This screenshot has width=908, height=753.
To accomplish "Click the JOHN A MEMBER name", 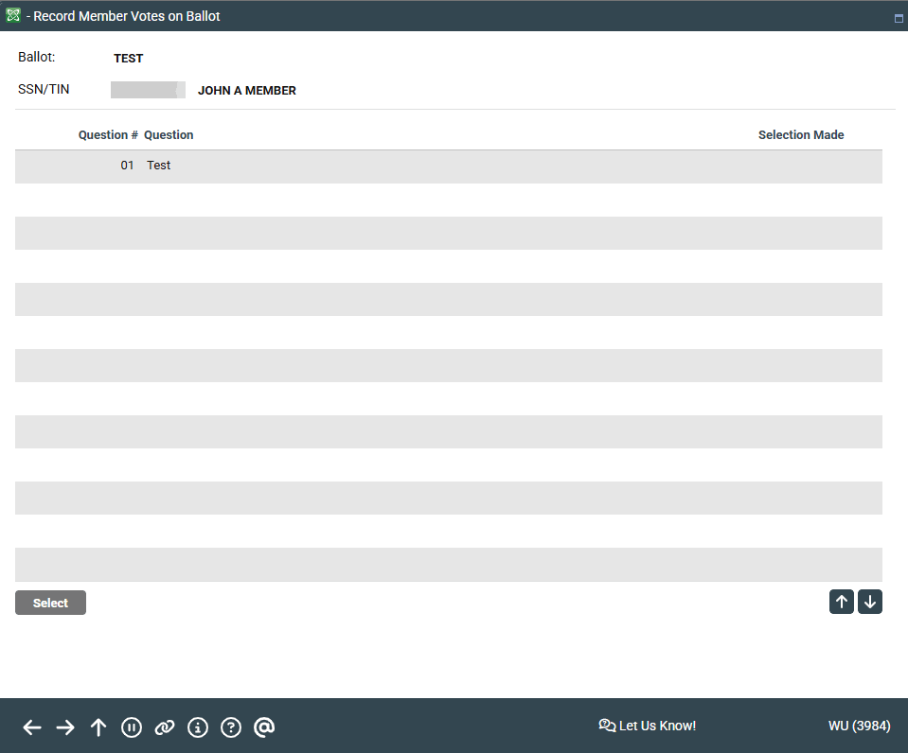I will (x=246, y=91).
